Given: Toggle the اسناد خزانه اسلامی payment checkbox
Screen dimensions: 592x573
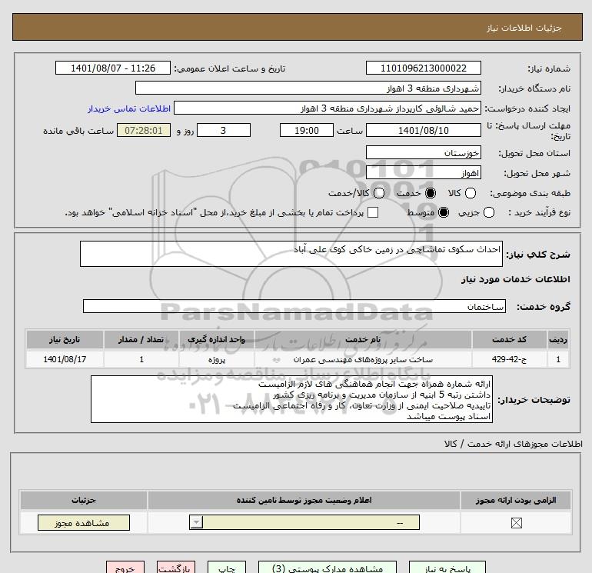Looking at the screenshot, I should click(373, 212).
